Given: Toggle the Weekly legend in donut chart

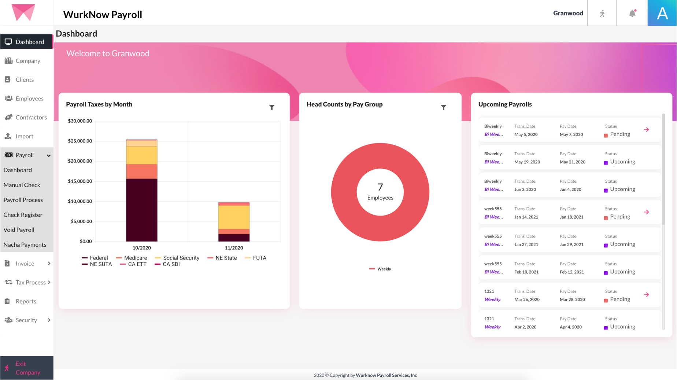Looking at the screenshot, I should (x=380, y=269).
